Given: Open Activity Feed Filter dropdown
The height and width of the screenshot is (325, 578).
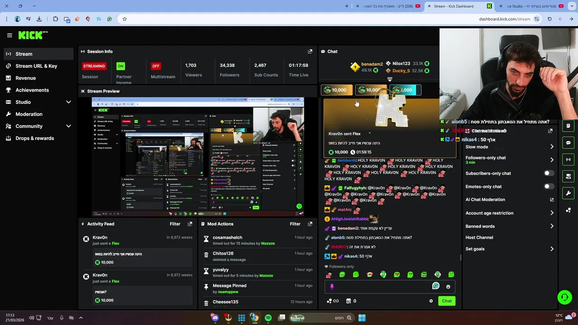Looking at the screenshot, I should point(175,224).
